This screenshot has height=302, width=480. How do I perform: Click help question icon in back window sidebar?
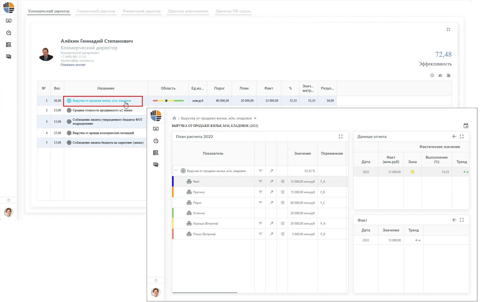(x=9, y=200)
